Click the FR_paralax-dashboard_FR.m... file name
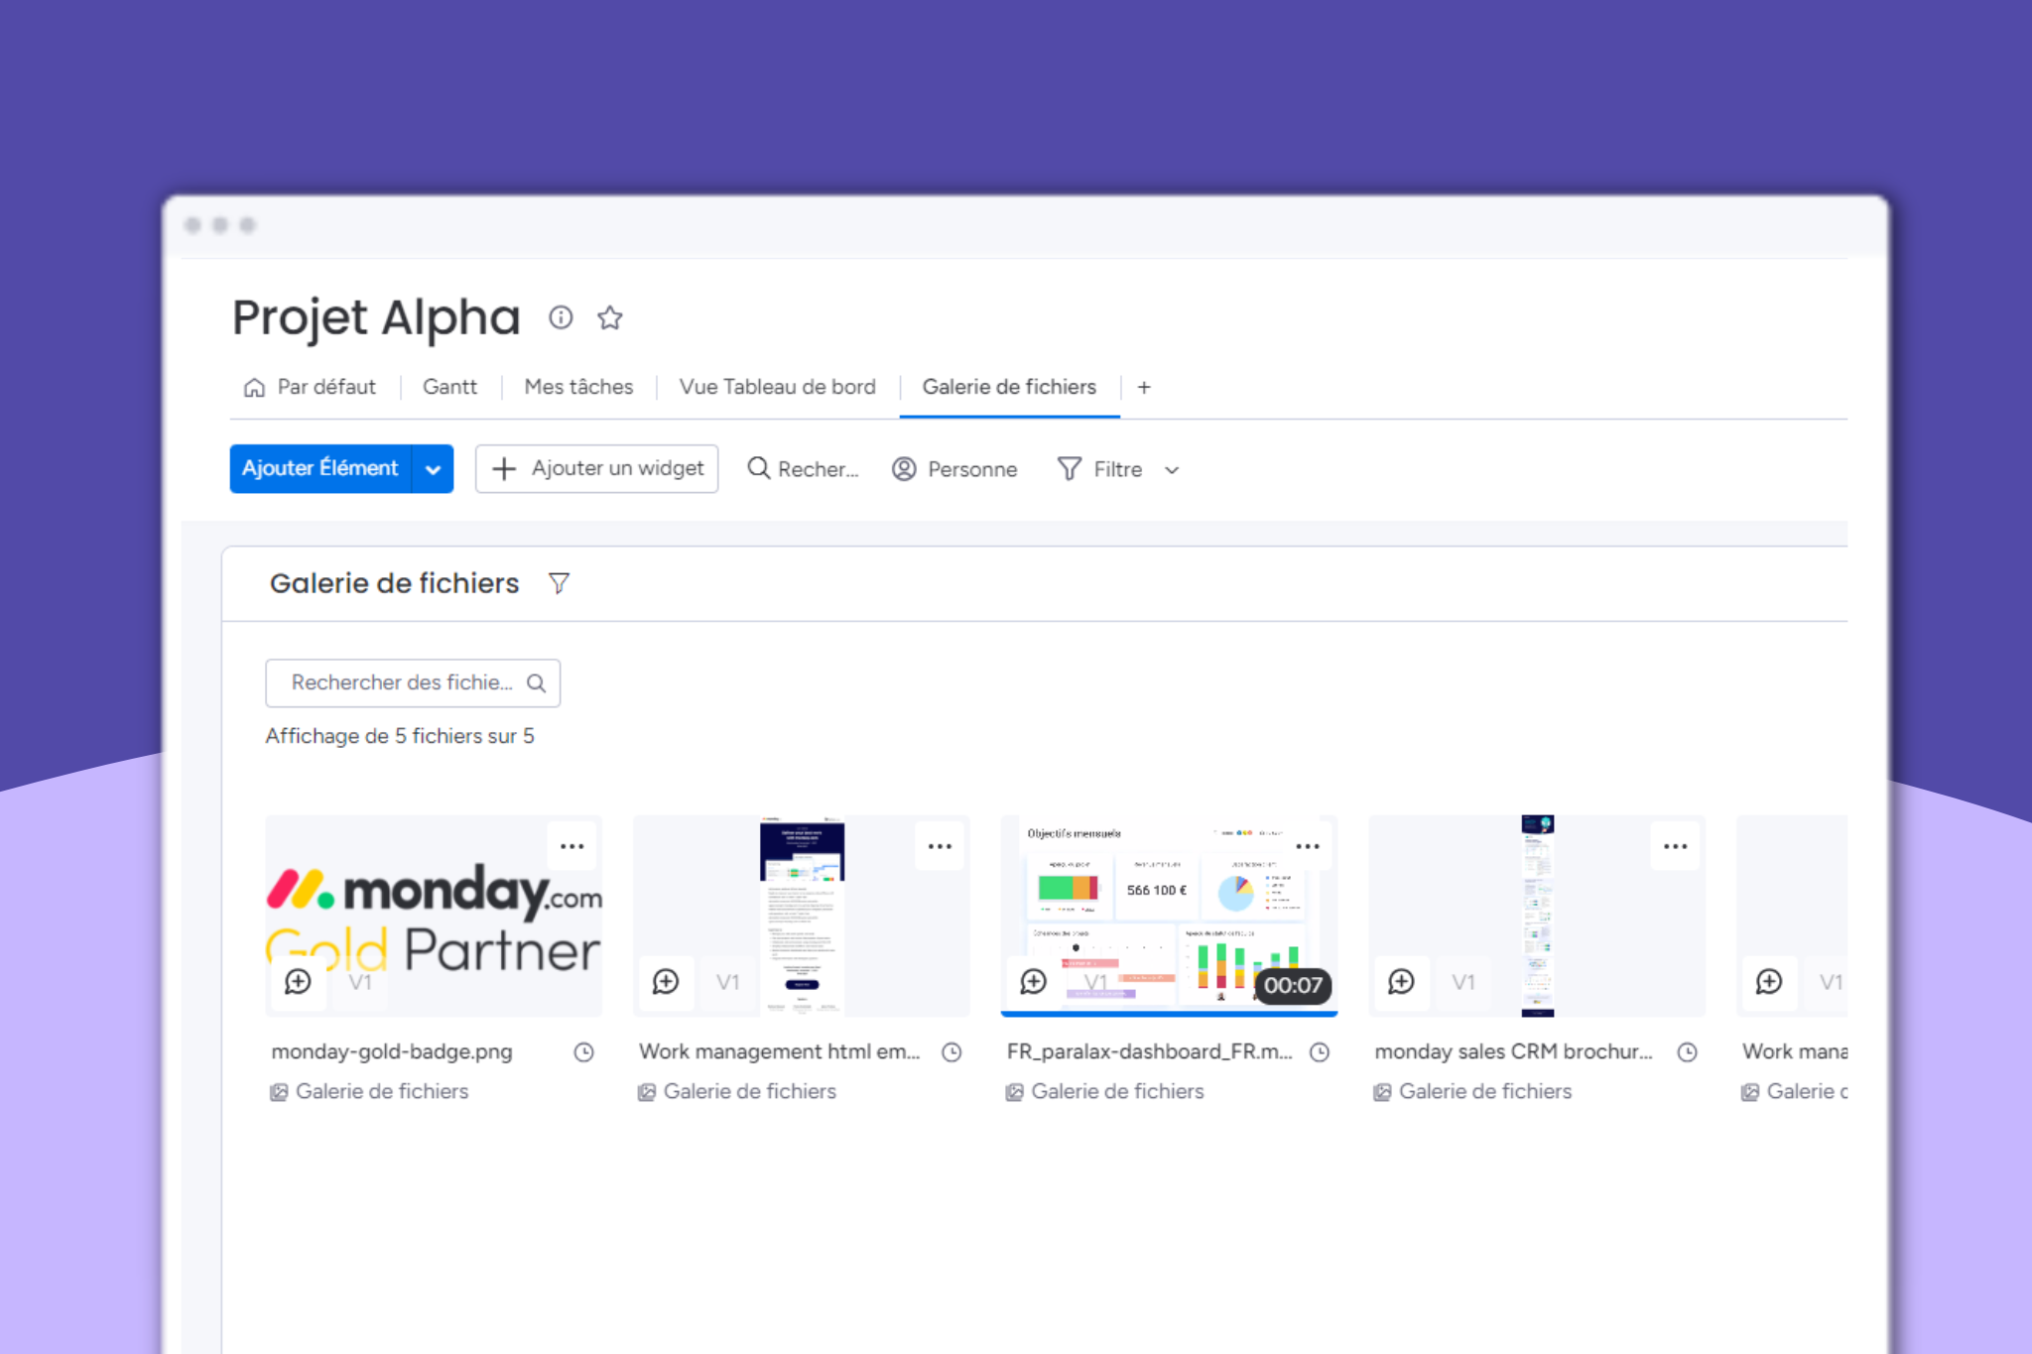The image size is (2032, 1354). coord(1150,1051)
